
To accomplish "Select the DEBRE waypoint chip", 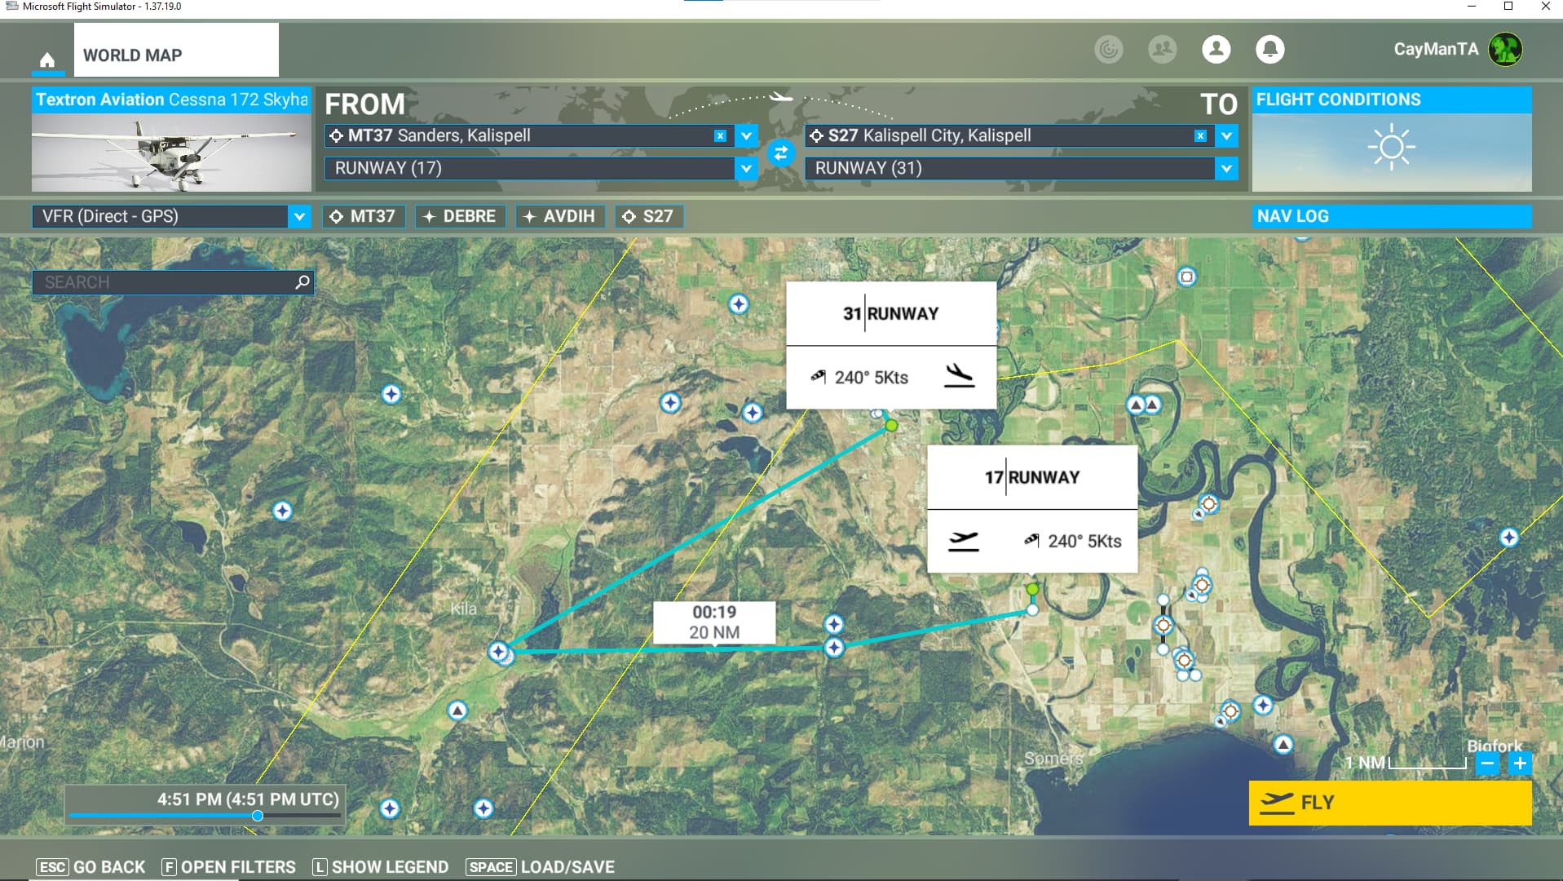I will coord(461,216).
